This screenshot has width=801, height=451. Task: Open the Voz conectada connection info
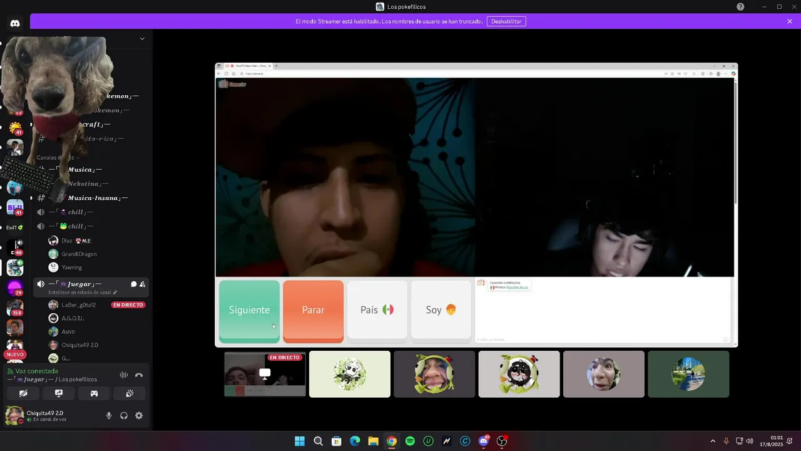(x=36, y=371)
